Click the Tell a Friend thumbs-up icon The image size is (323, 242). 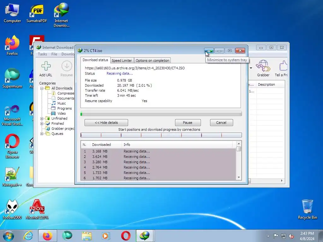point(283,66)
